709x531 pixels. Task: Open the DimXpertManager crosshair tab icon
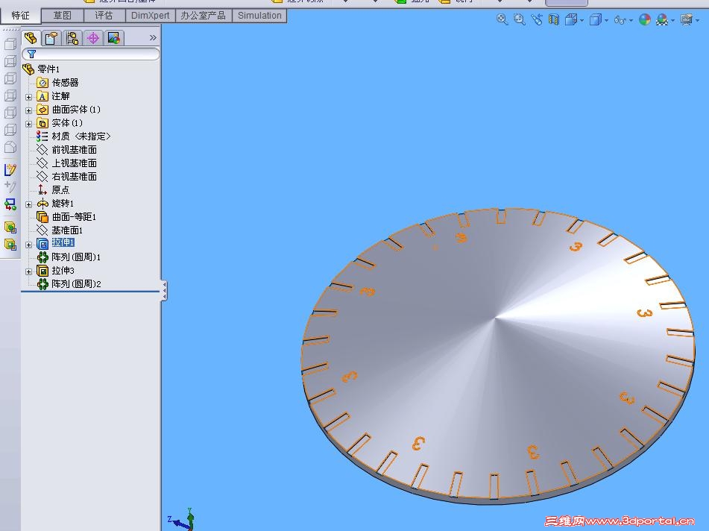[x=93, y=38]
